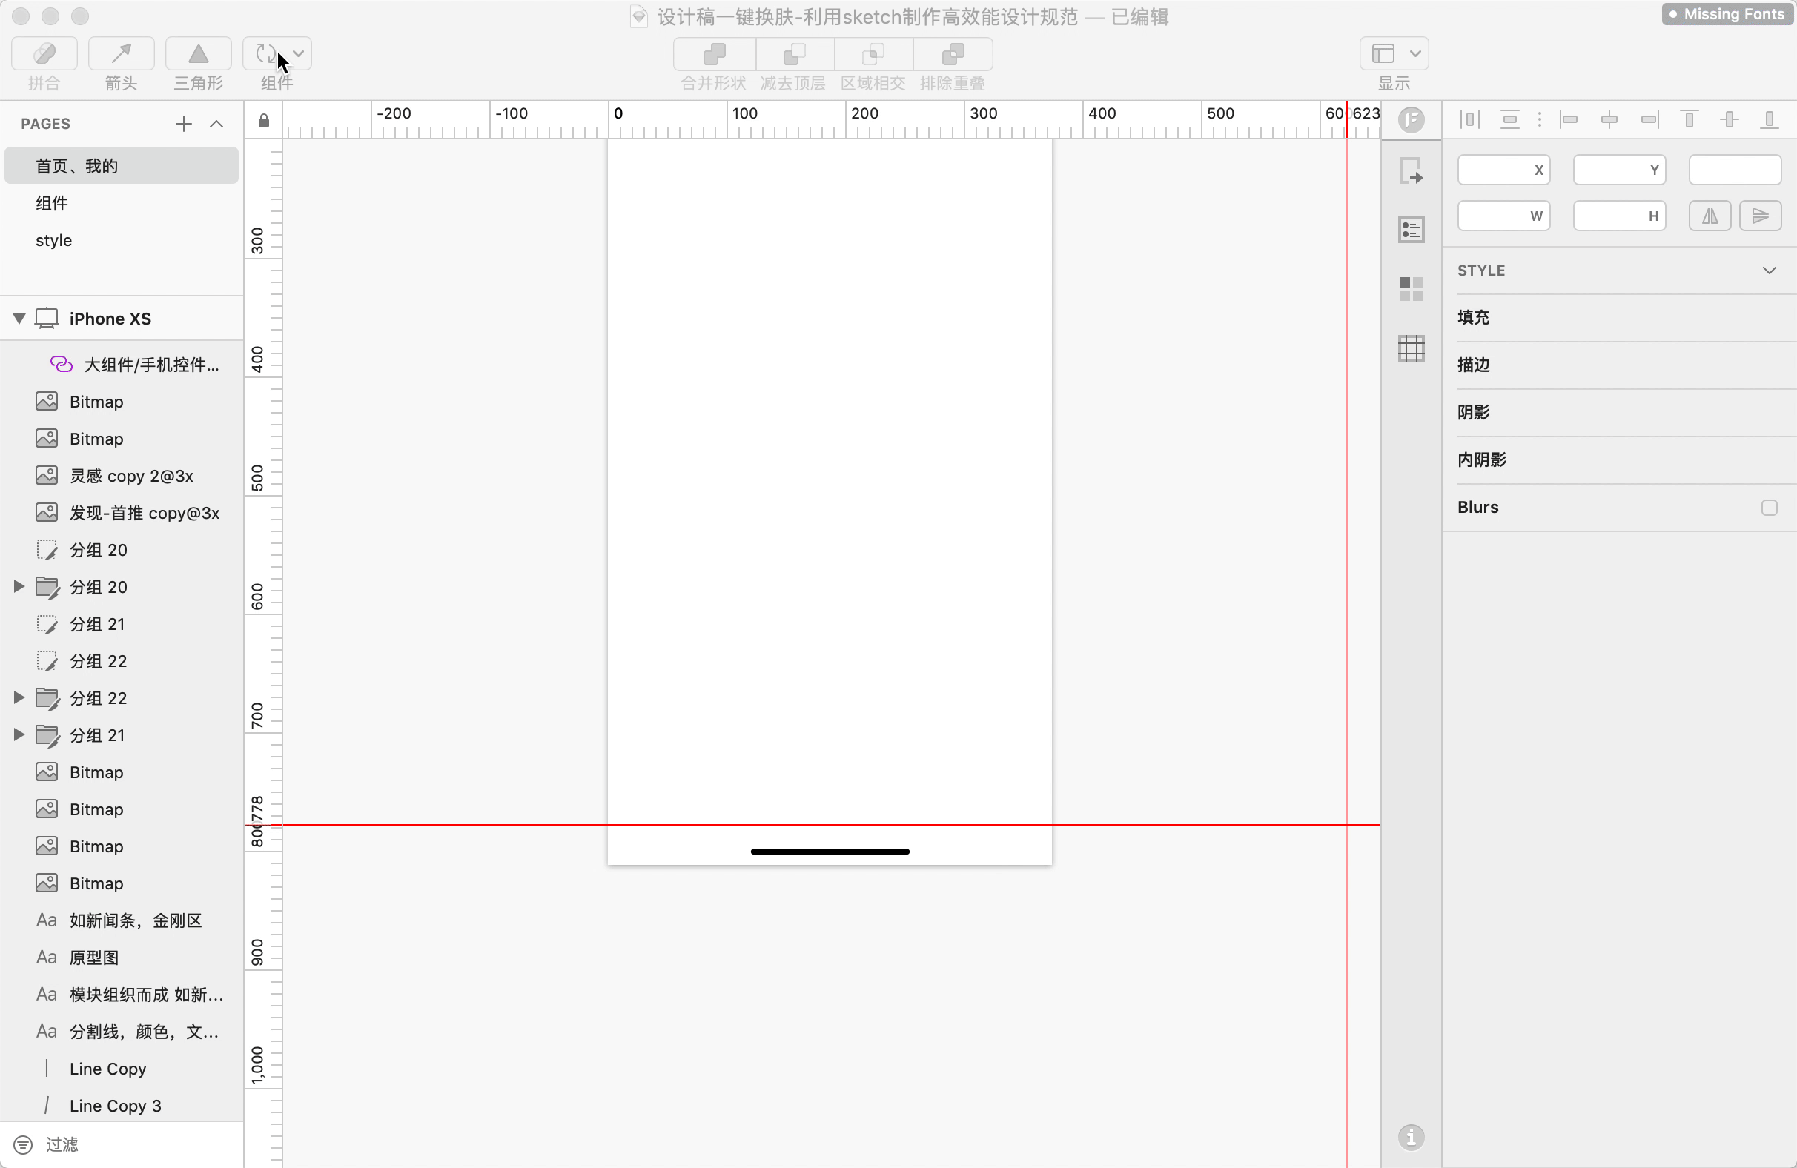Click the info icon at bottom
The image size is (1797, 1168).
tap(1411, 1137)
